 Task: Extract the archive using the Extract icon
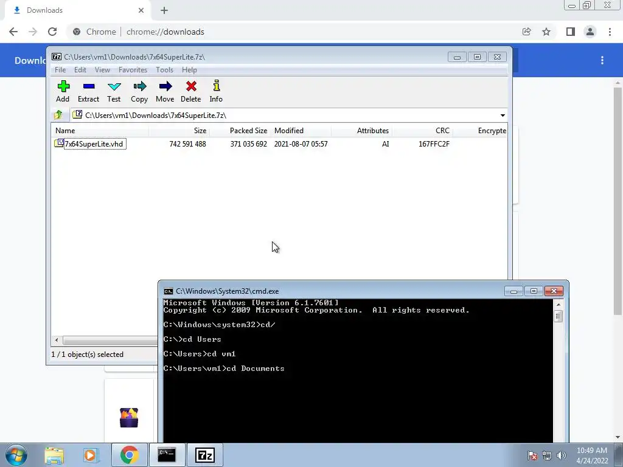coord(88,92)
